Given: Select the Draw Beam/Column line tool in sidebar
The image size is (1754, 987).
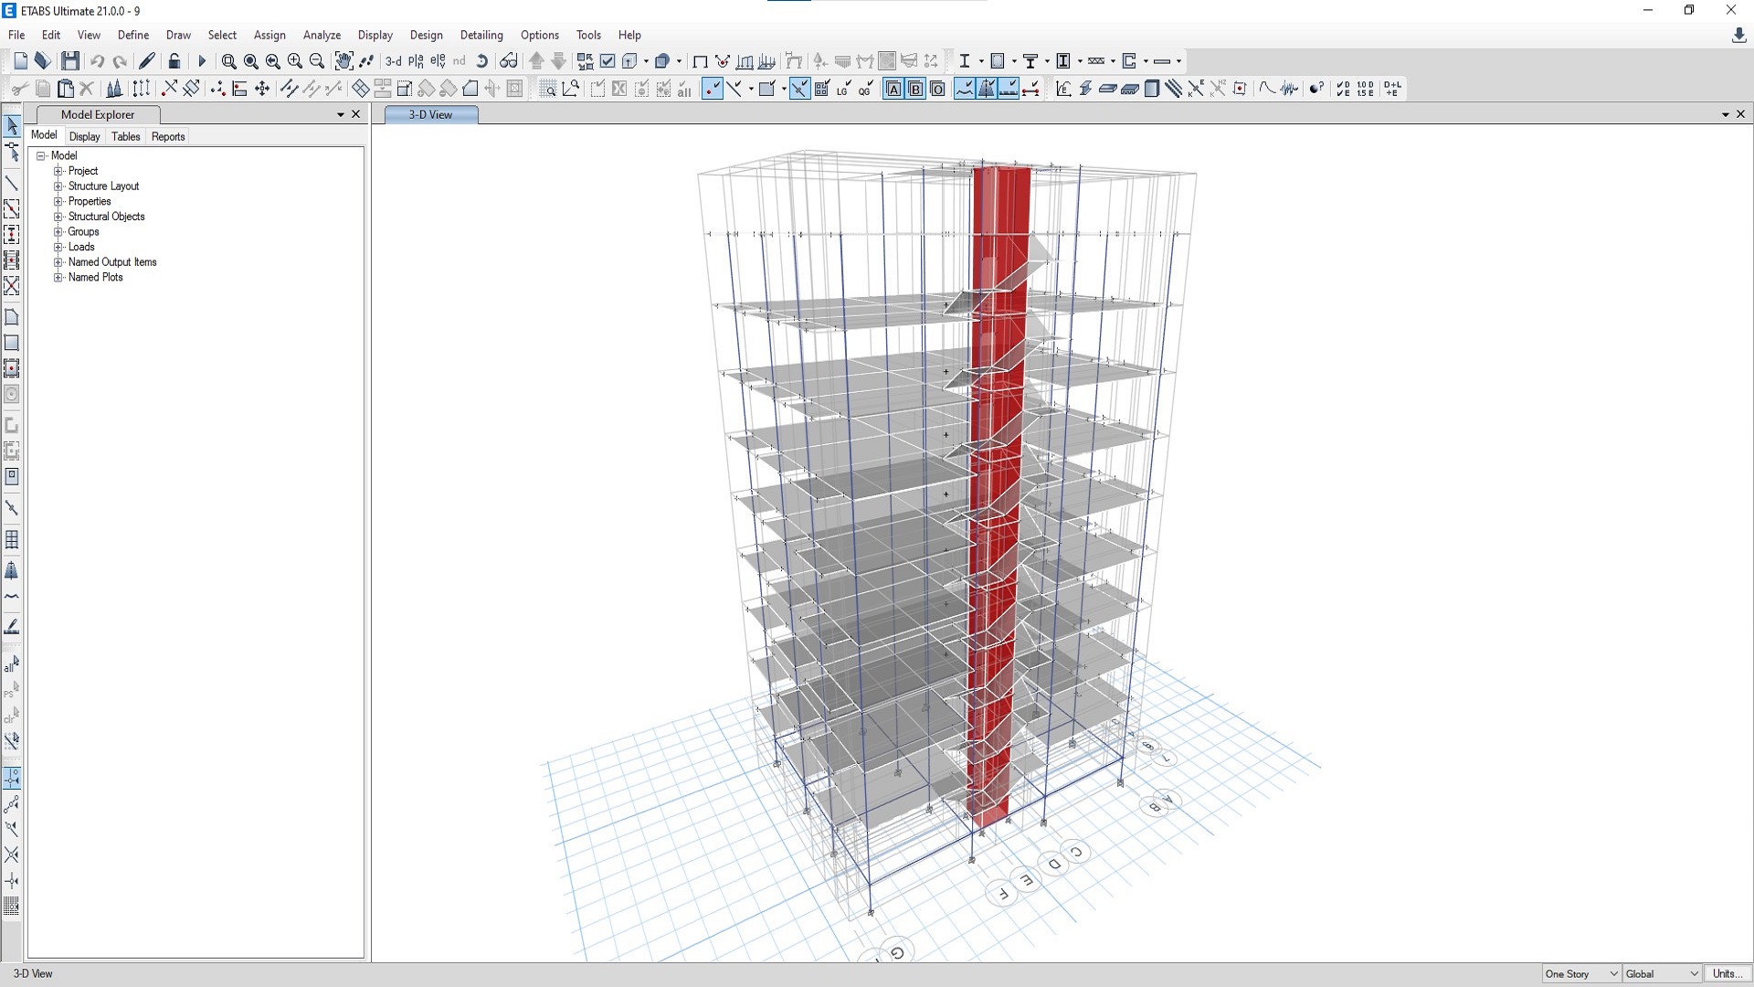Looking at the screenshot, I should point(12,184).
